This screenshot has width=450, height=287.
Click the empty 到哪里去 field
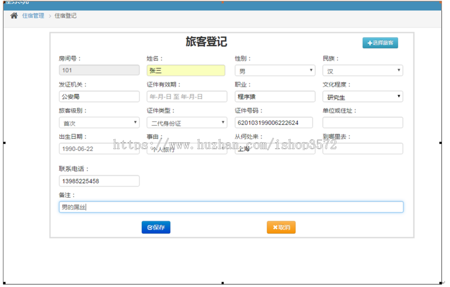point(363,149)
